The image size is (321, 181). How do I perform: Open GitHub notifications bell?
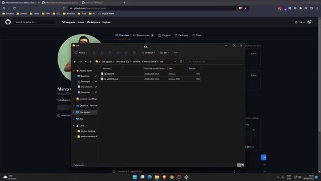point(296,22)
